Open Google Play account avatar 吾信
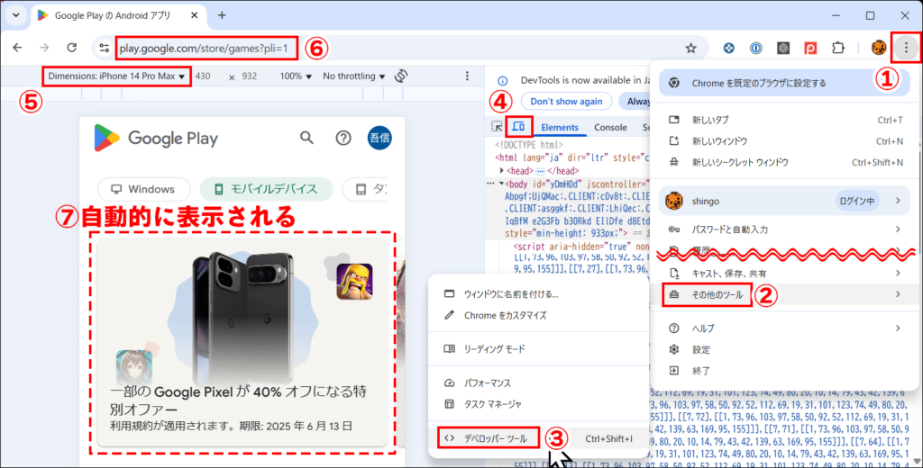The height and width of the screenshot is (468, 923). (379, 138)
